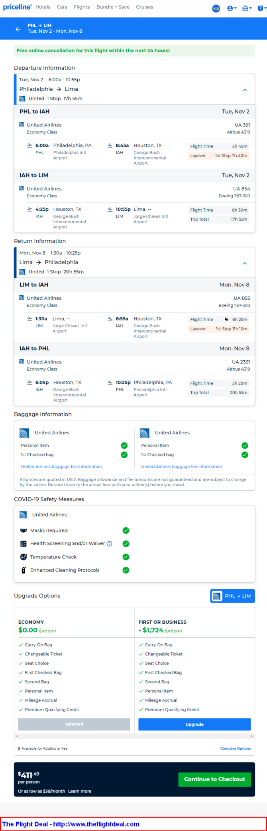Image resolution: width=267 pixels, height=831 pixels.
Task: Click the Continue to Checkout button
Action: (214, 779)
